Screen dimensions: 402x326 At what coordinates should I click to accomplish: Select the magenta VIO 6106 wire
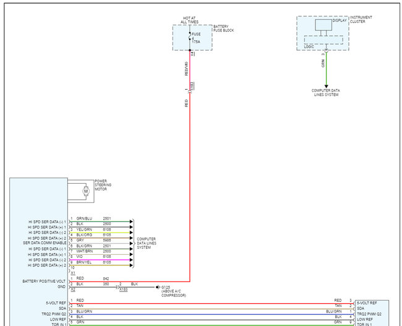(100, 260)
